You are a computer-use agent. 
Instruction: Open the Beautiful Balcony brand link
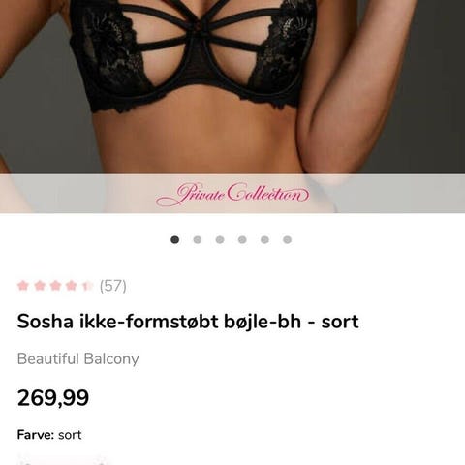click(78, 358)
